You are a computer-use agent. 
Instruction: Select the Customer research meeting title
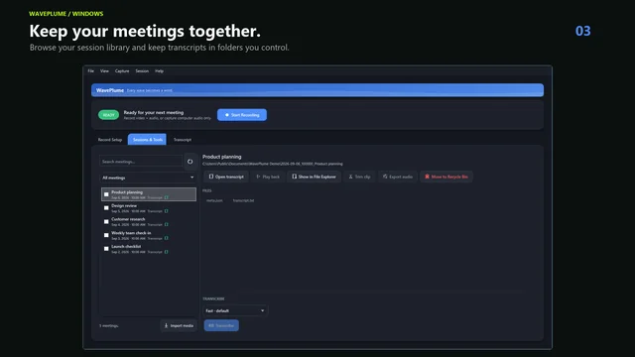[128, 219]
